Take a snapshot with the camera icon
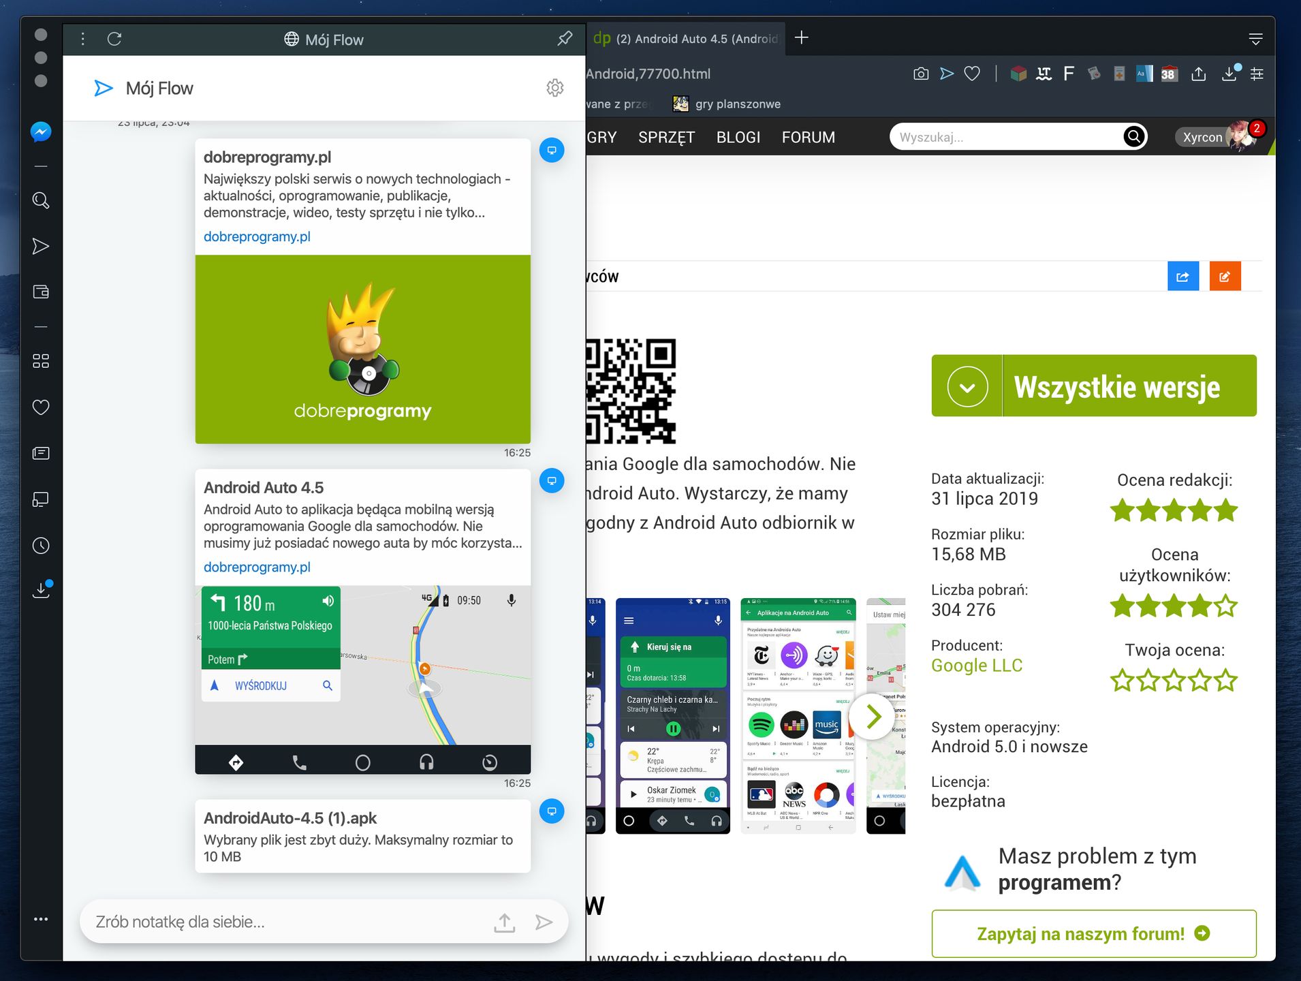This screenshot has height=981, width=1301. (x=921, y=74)
